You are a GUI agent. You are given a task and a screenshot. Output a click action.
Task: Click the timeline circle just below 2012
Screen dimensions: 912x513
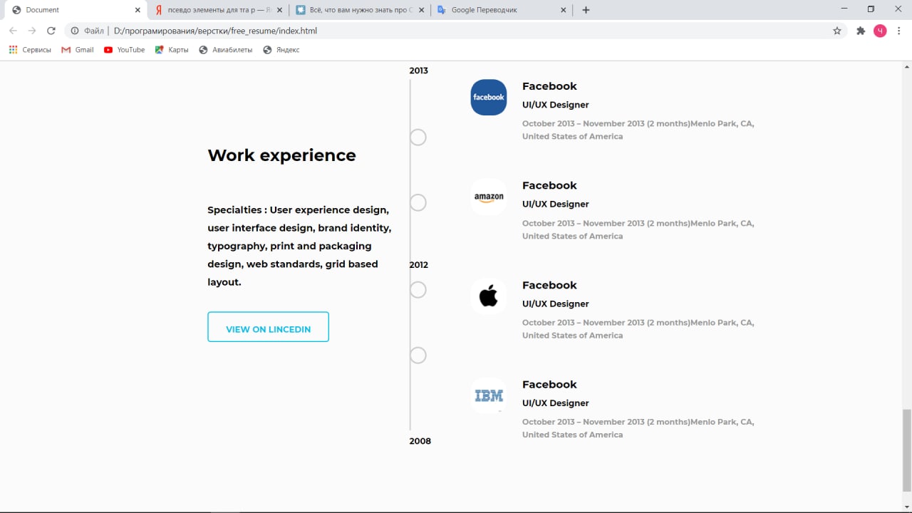[x=418, y=290]
